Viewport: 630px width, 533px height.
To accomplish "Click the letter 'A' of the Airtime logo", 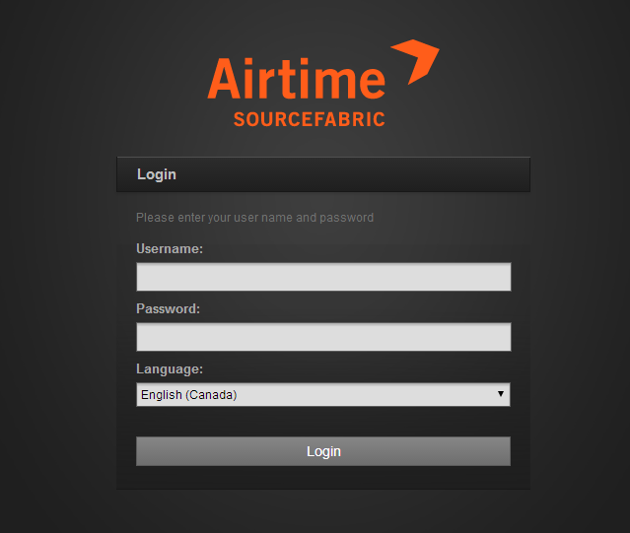I will [x=225, y=79].
